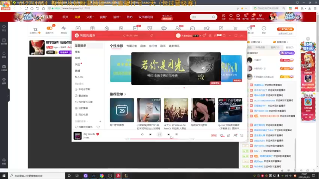This screenshot has width=319, height=179.
Task: Click the sound effects icon in player bar
Action: tap(222, 136)
